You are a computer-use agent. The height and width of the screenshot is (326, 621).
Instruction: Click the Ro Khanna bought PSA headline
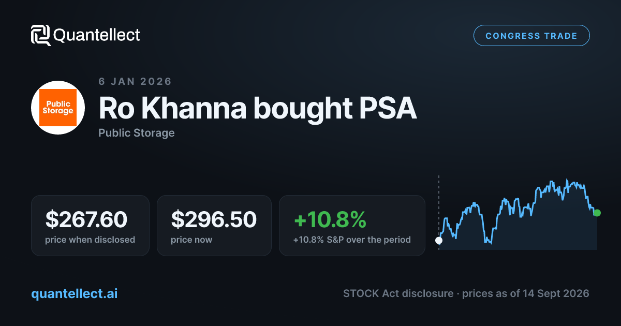pyautogui.click(x=257, y=108)
